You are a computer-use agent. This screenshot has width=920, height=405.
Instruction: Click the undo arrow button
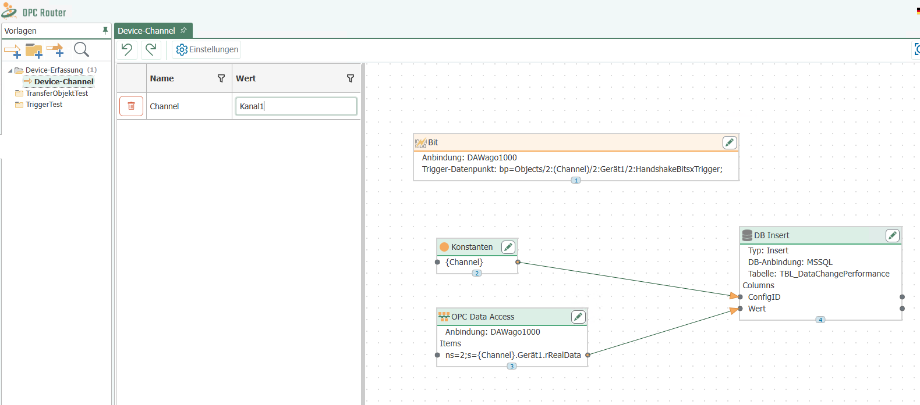(x=127, y=49)
